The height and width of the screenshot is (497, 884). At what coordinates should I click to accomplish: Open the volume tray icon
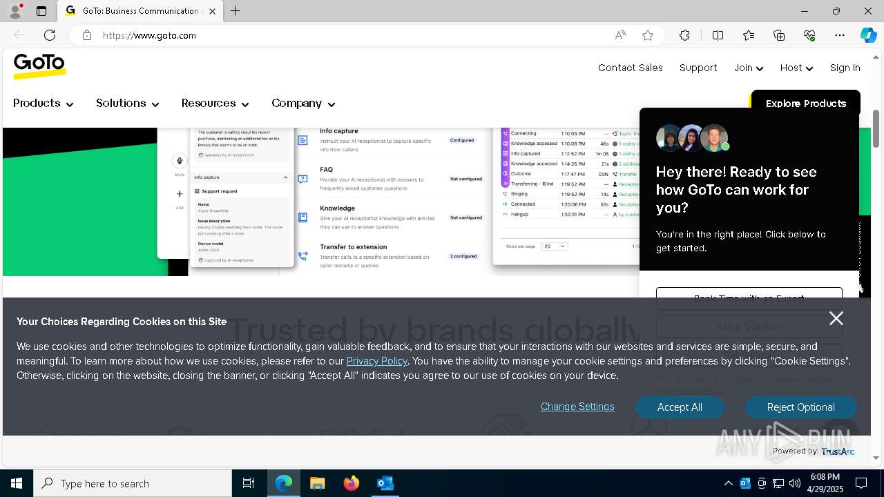coord(795,483)
